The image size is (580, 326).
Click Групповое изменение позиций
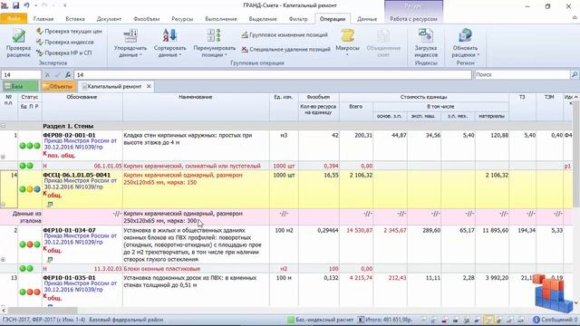click(x=285, y=34)
